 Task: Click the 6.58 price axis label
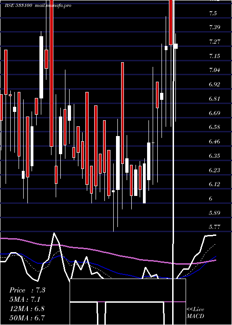click(x=214, y=127)
